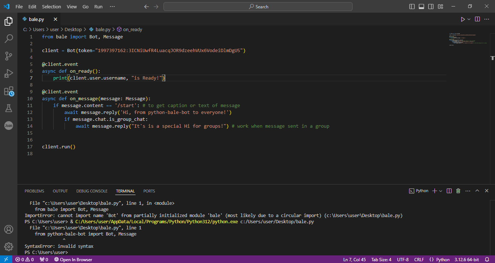Image resolution: width=495 pixels, height=263 pixels.
Task: Open the Go menu
Action: point(86,7)
